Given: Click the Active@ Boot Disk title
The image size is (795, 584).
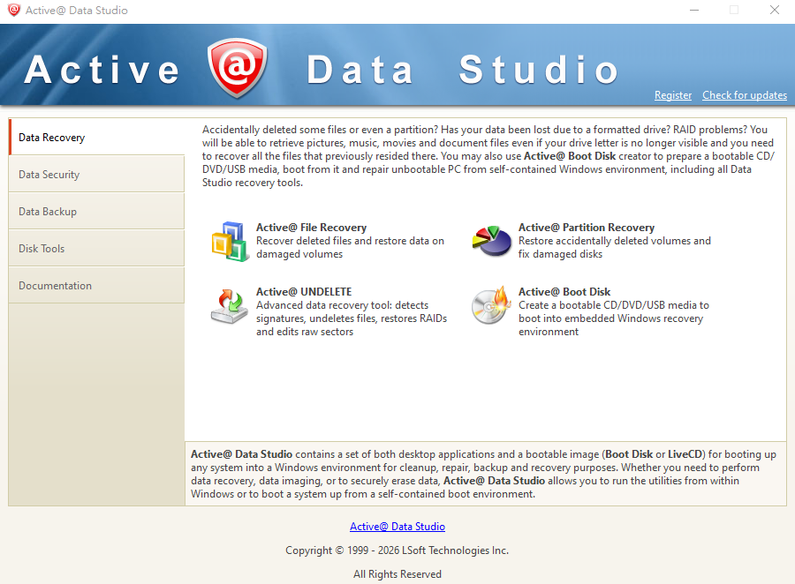Looking at the screenshot, I should pos(564,292).
